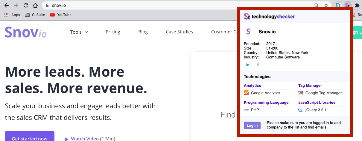Click the browser reload icon

pos(26,5)
